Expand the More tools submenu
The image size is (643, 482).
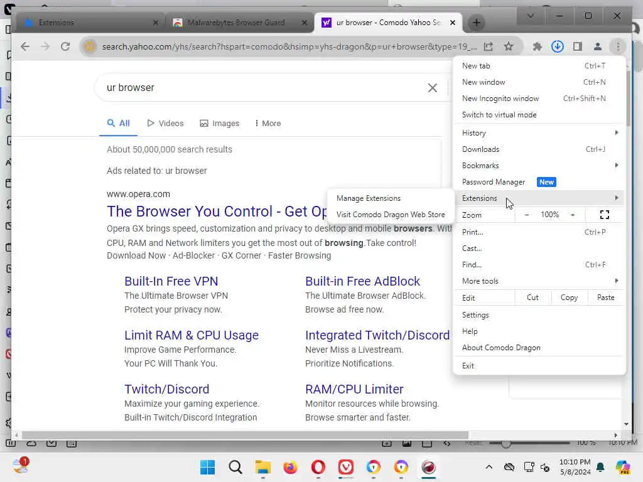click(x=539, y=281)
